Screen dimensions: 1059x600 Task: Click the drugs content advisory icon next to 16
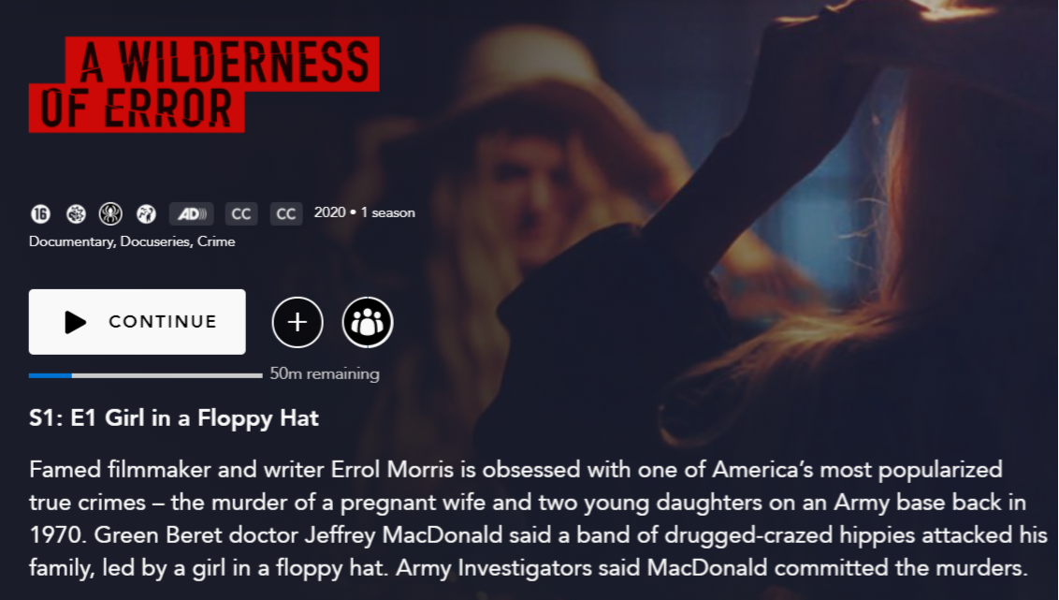pyautogui.click(x=76, y=214)
